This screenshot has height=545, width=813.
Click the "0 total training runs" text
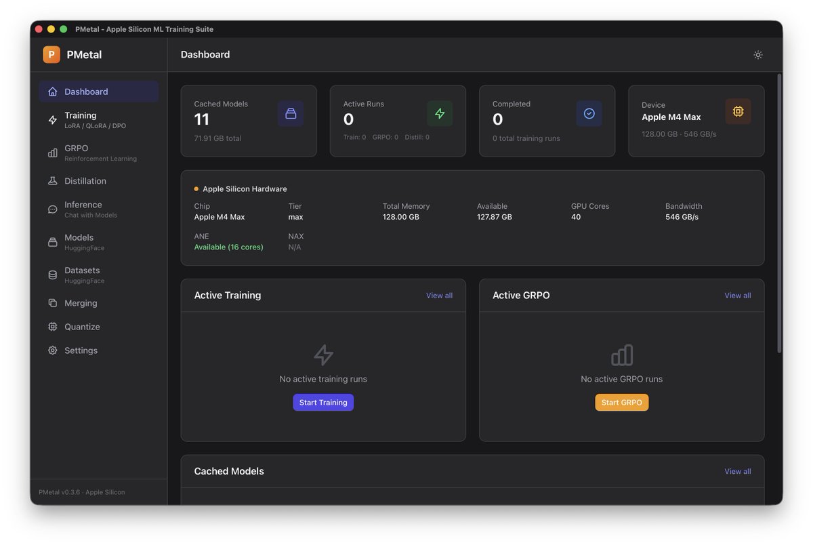(526, 138)
